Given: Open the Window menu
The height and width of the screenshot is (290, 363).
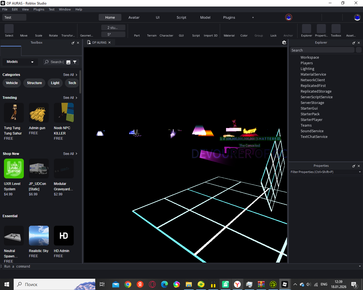Looking at the screenshot, I should 65,9.
